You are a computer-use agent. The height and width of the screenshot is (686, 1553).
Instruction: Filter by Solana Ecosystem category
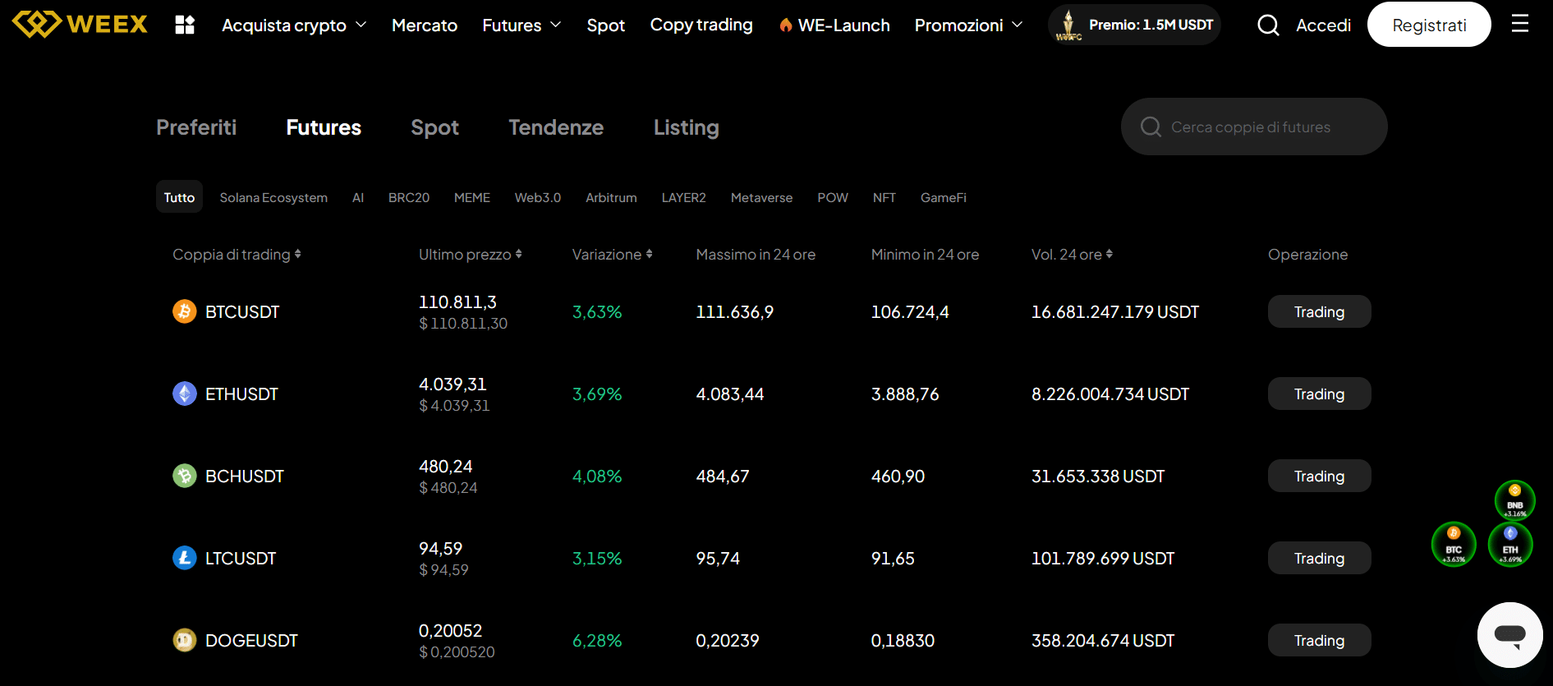click(x=273, y=197)
